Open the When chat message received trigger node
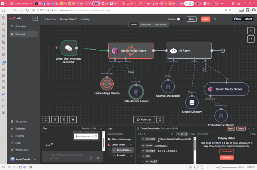 click(x=69, y=48)
